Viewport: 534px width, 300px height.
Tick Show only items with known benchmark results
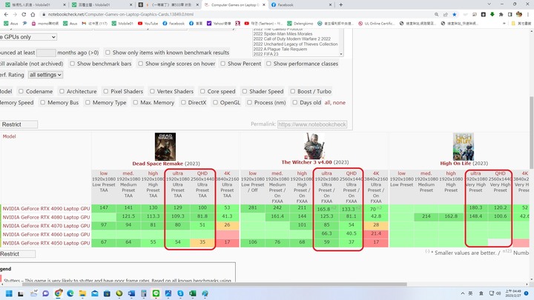(108, 53)
